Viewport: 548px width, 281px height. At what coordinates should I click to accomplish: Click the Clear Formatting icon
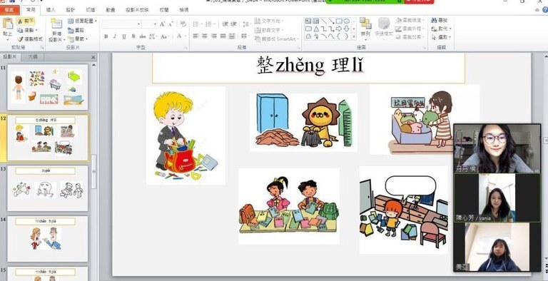pyautogui.click(x=183, y=24)
